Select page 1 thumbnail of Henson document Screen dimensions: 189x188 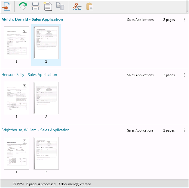click(16, 98)
